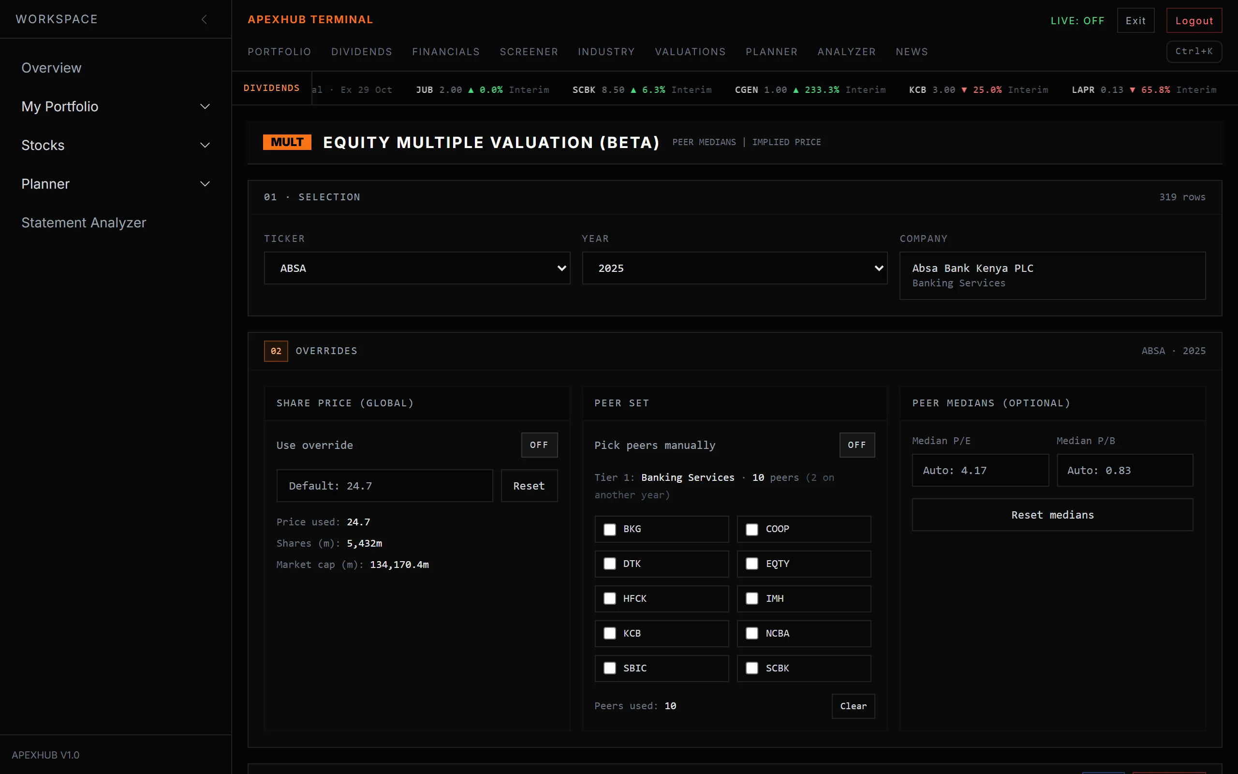Screen dimensions: 1238x774
Task: Open Statement Analyzer in the sidebar
Action: [x=84, y=223]
